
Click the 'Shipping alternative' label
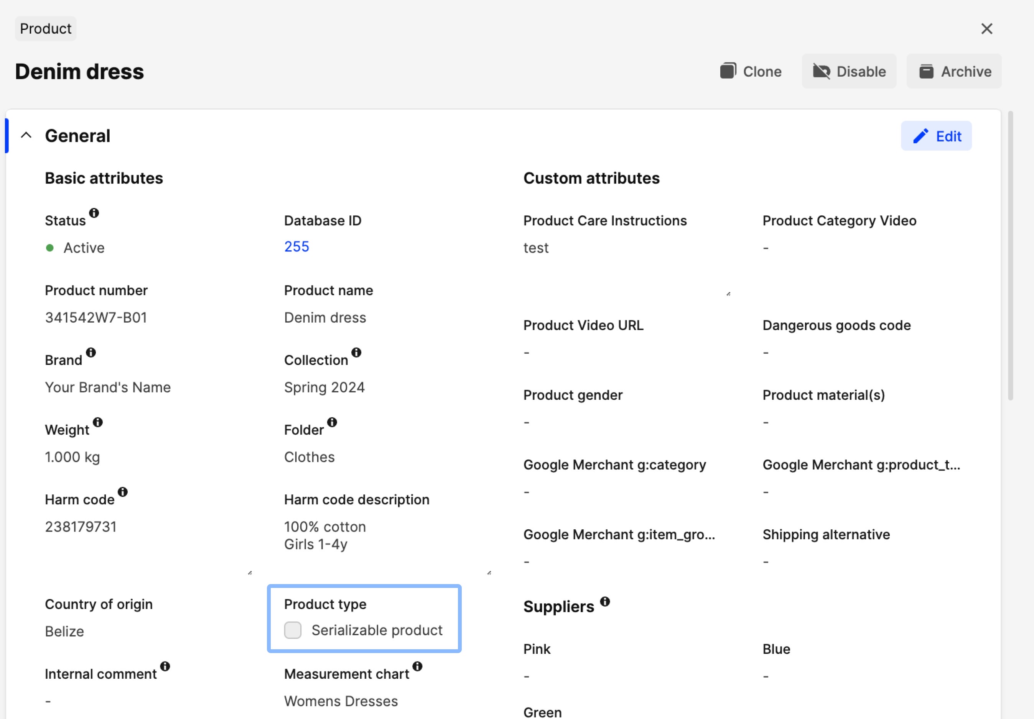tap(826, 535)
